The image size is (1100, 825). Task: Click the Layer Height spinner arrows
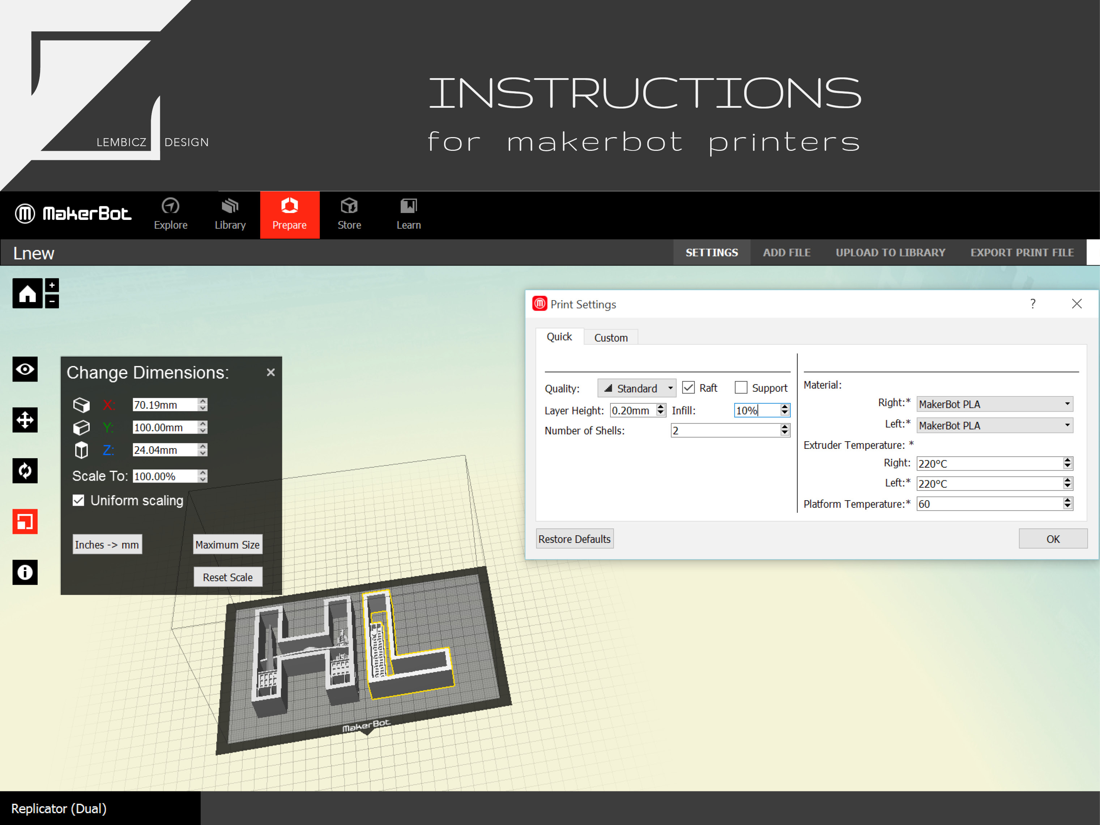tap(660, 410)
